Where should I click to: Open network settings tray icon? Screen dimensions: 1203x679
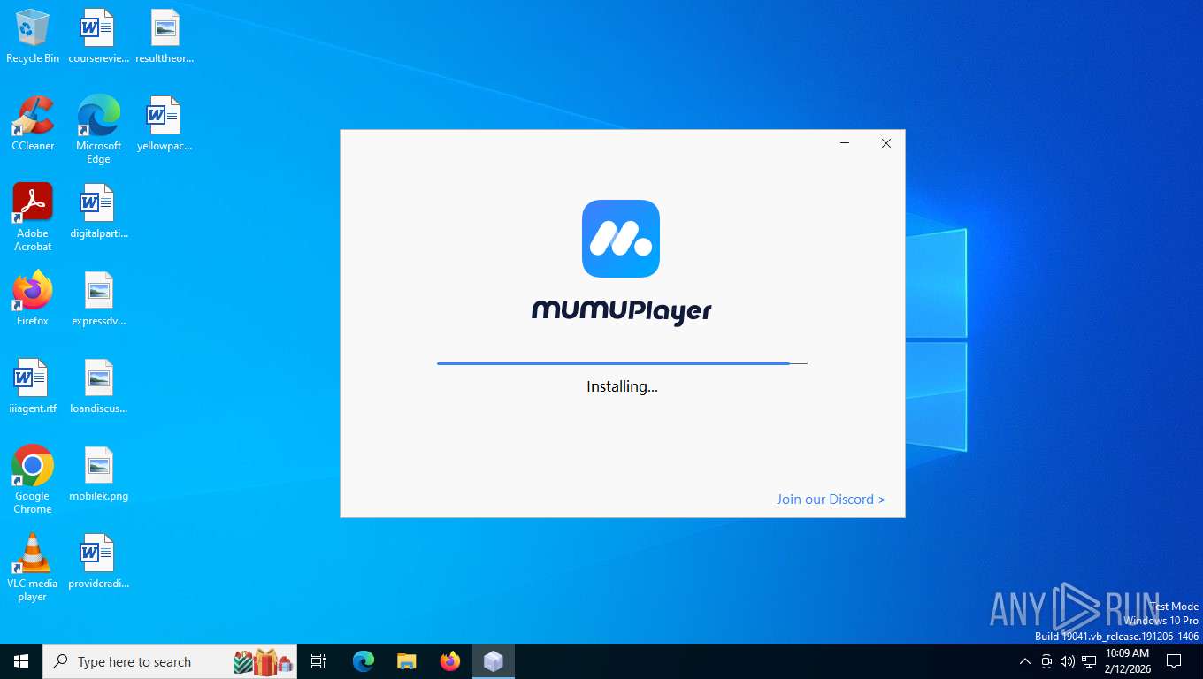tap(1089, 661)
